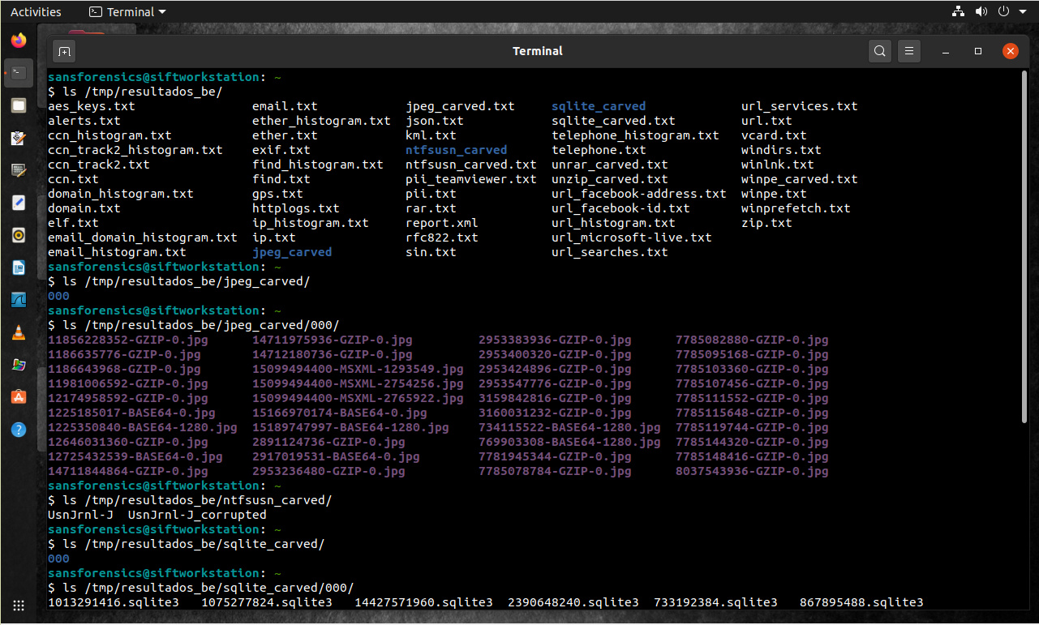Click the power icon in top bar
Screen dimensions: 1039x625
1003,12
